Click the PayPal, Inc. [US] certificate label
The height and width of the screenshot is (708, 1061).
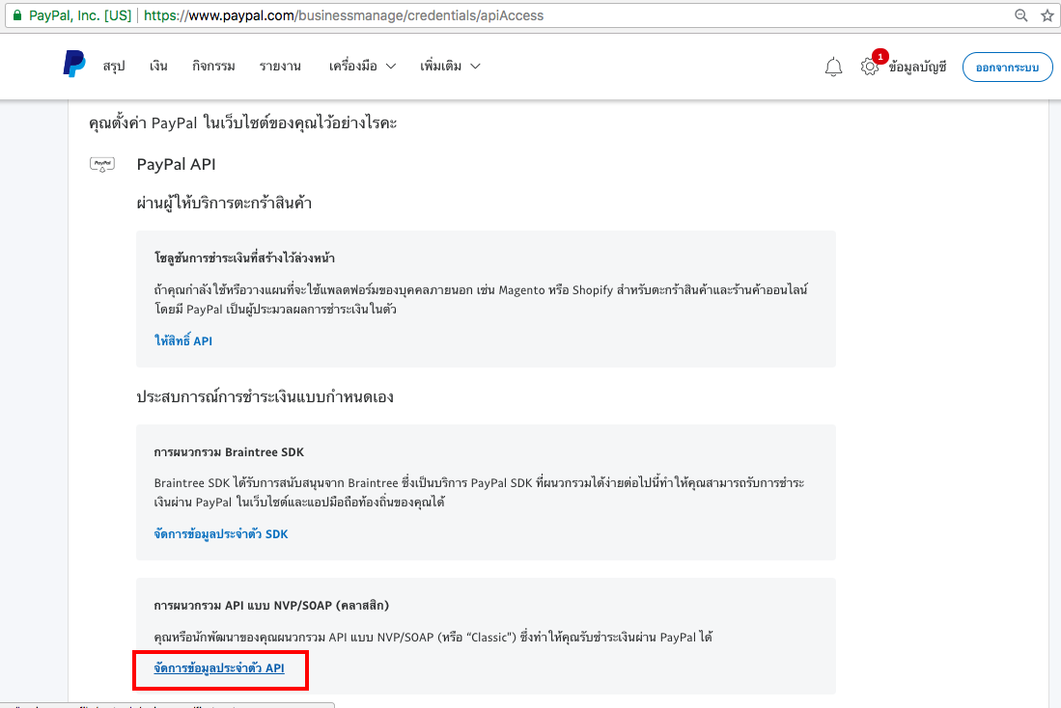80,15
